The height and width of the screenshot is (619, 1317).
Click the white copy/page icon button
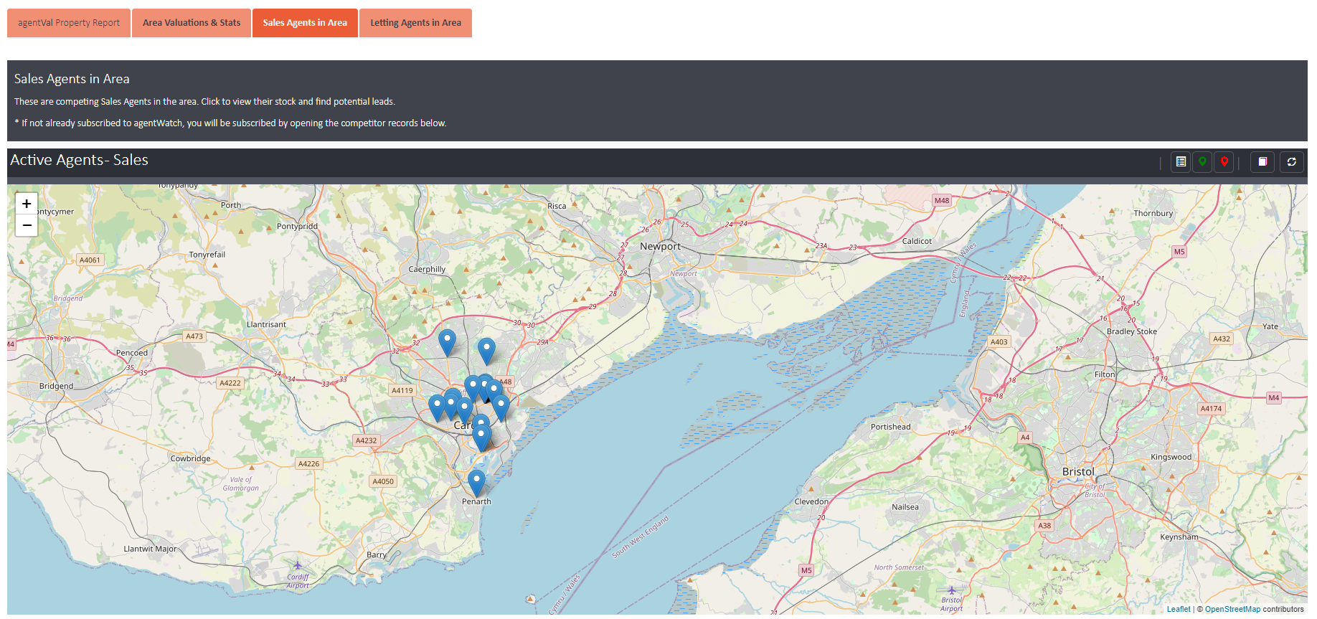tap(1262, 162)
